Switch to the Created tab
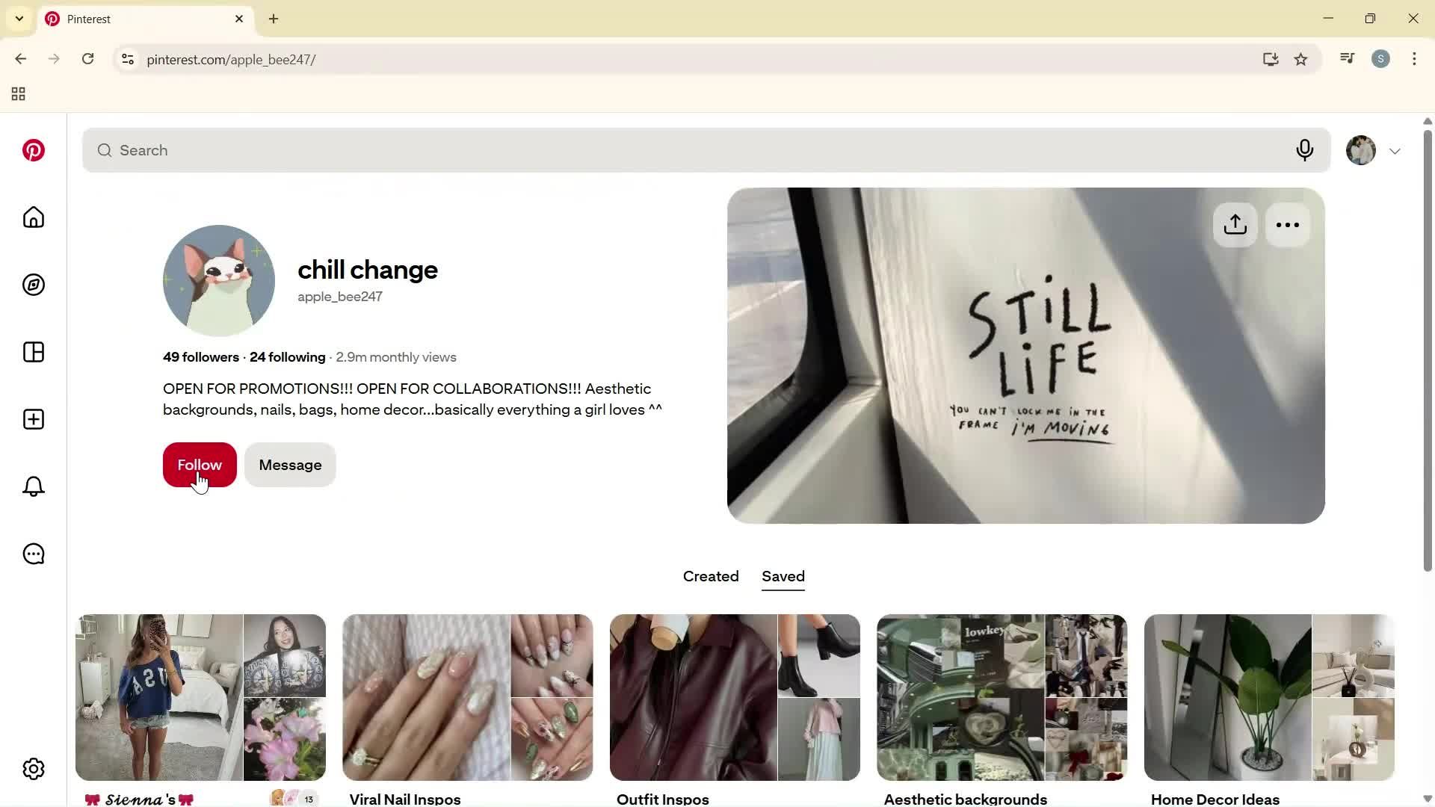 click(711, 576)
